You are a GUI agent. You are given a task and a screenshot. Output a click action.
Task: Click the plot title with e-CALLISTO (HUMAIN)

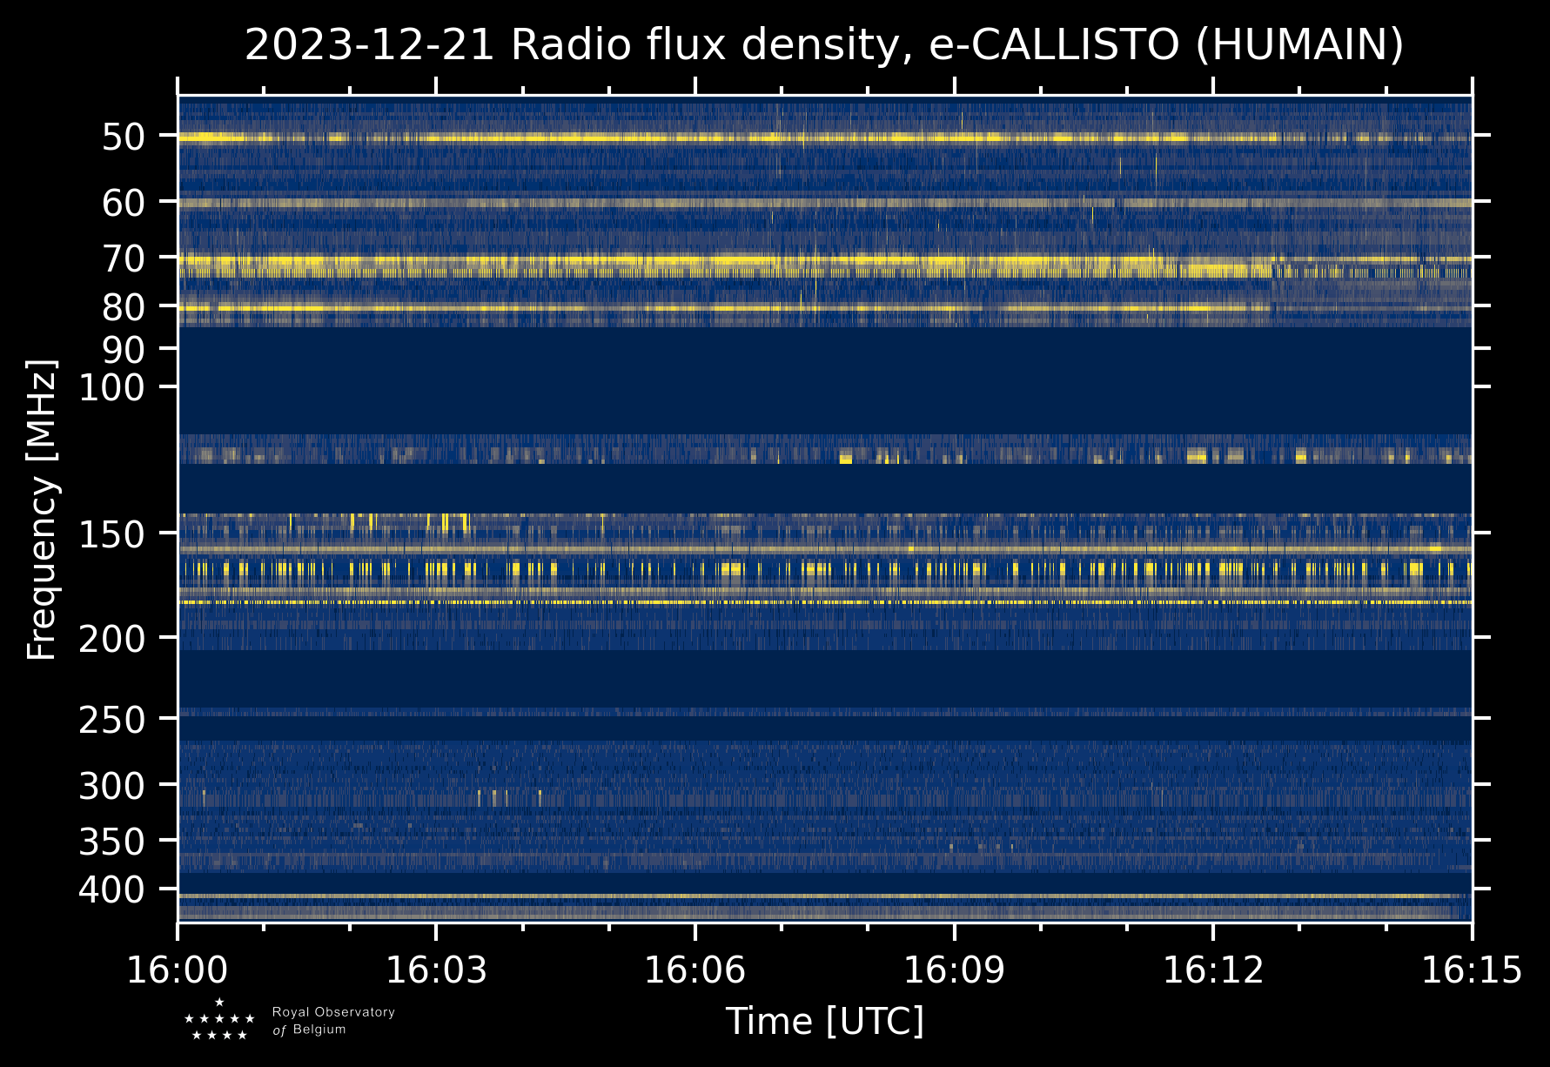[x=824, y=45]
